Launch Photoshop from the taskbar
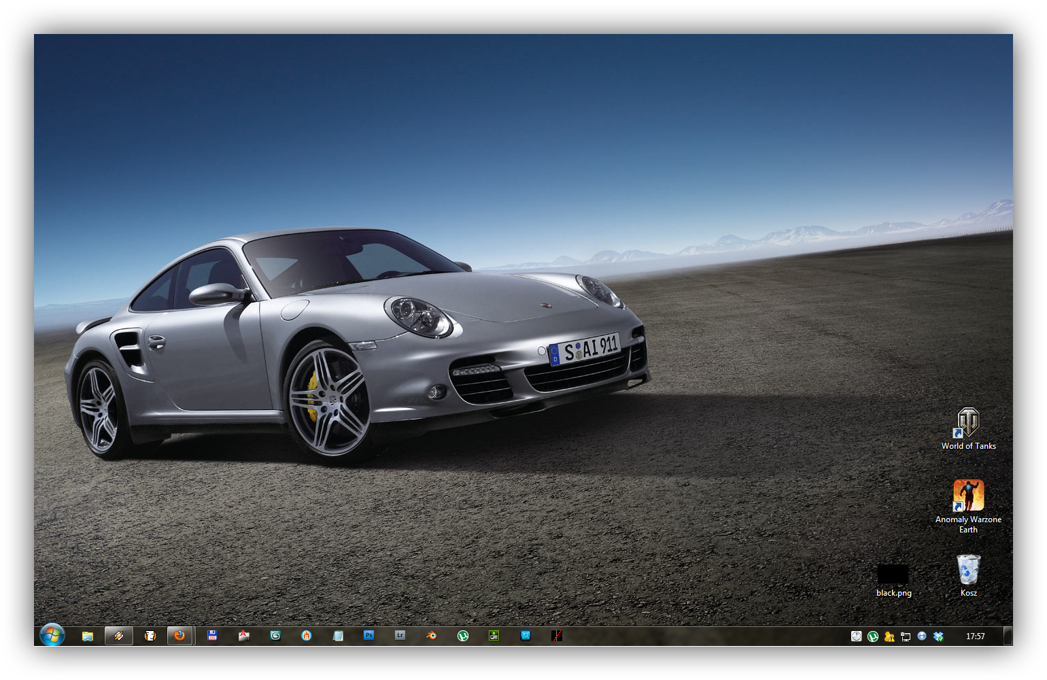Viewport: 1047px width, 680px height. coord(368,636)
